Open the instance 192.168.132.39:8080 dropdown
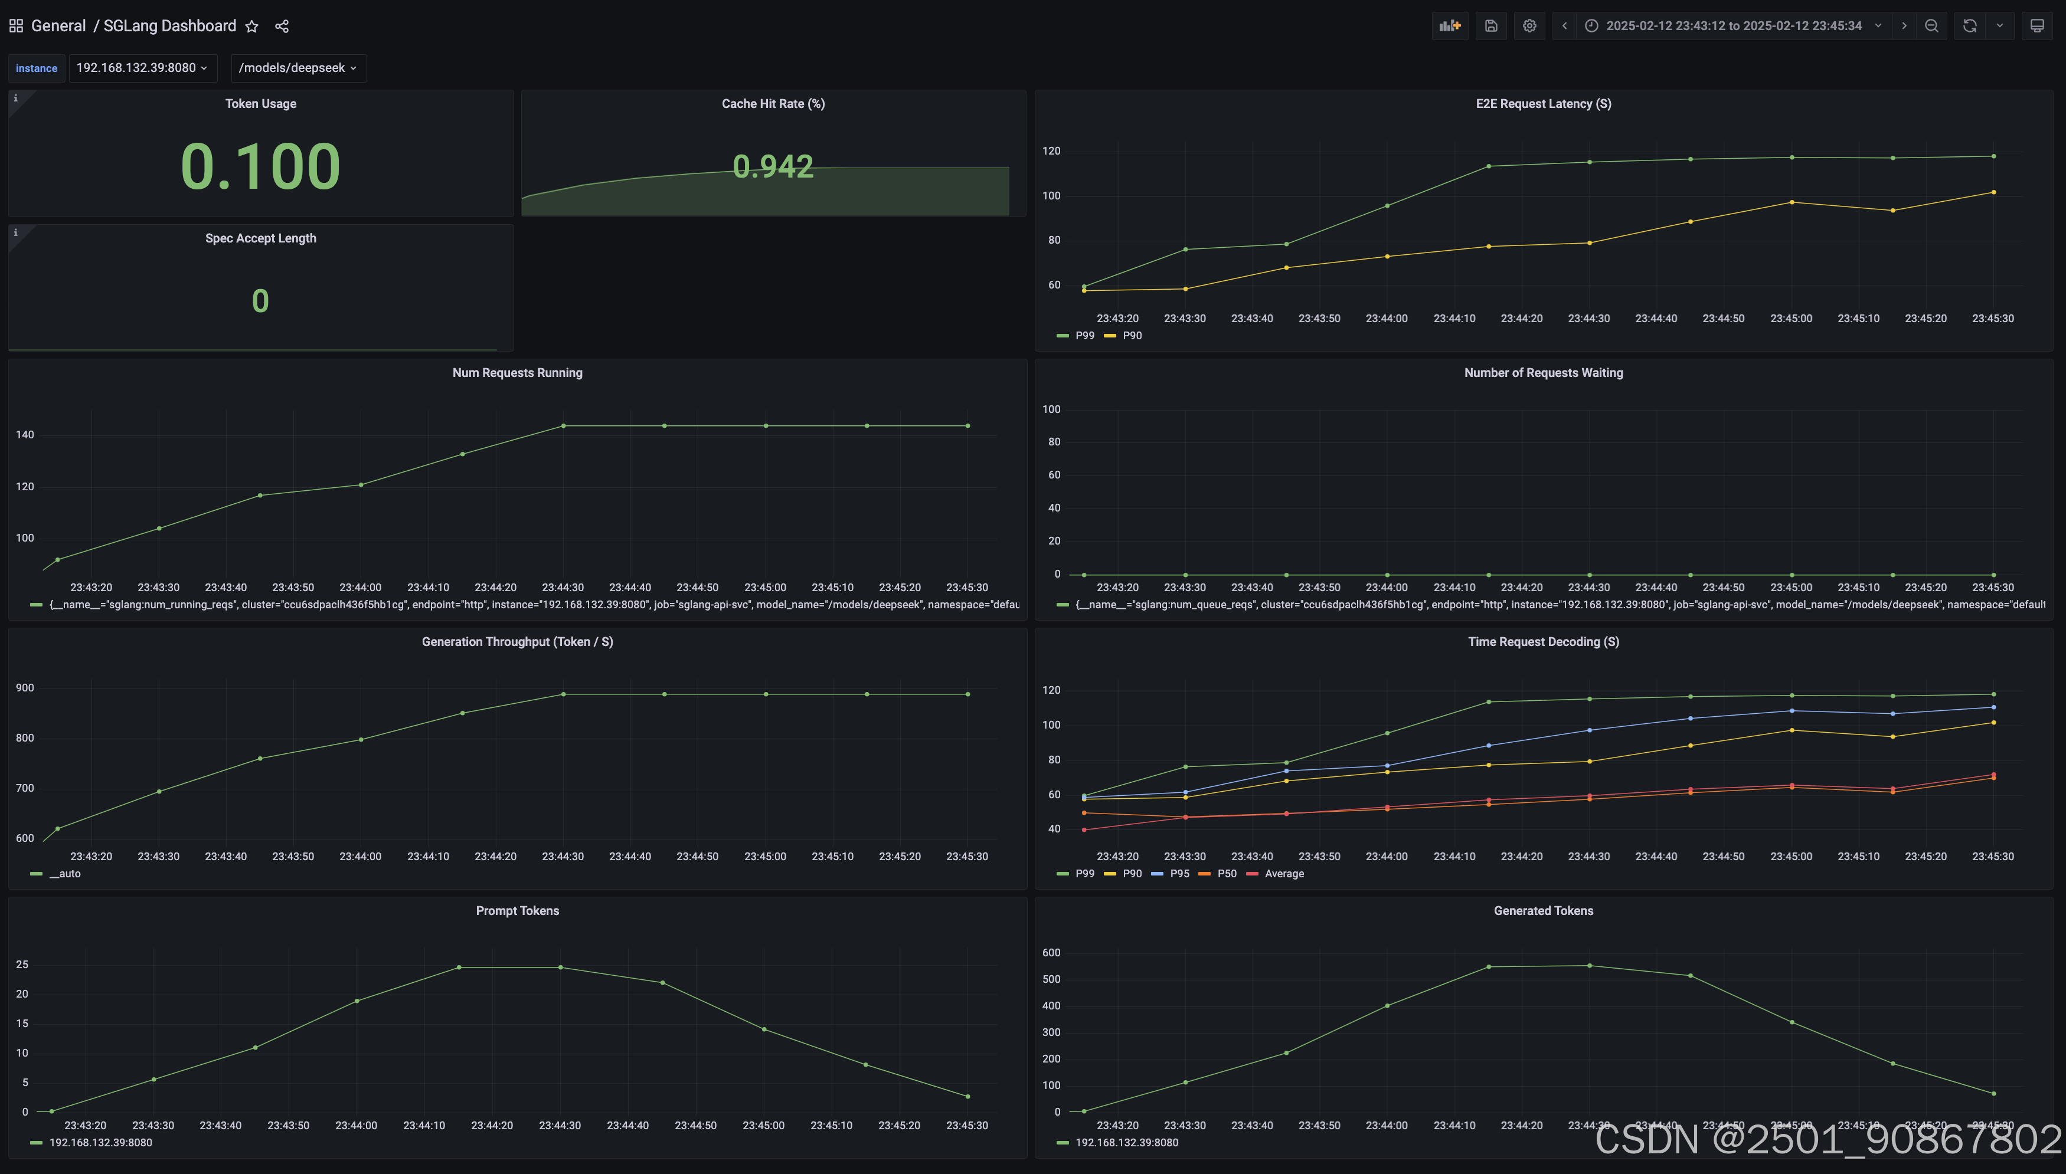 point(142,68)
